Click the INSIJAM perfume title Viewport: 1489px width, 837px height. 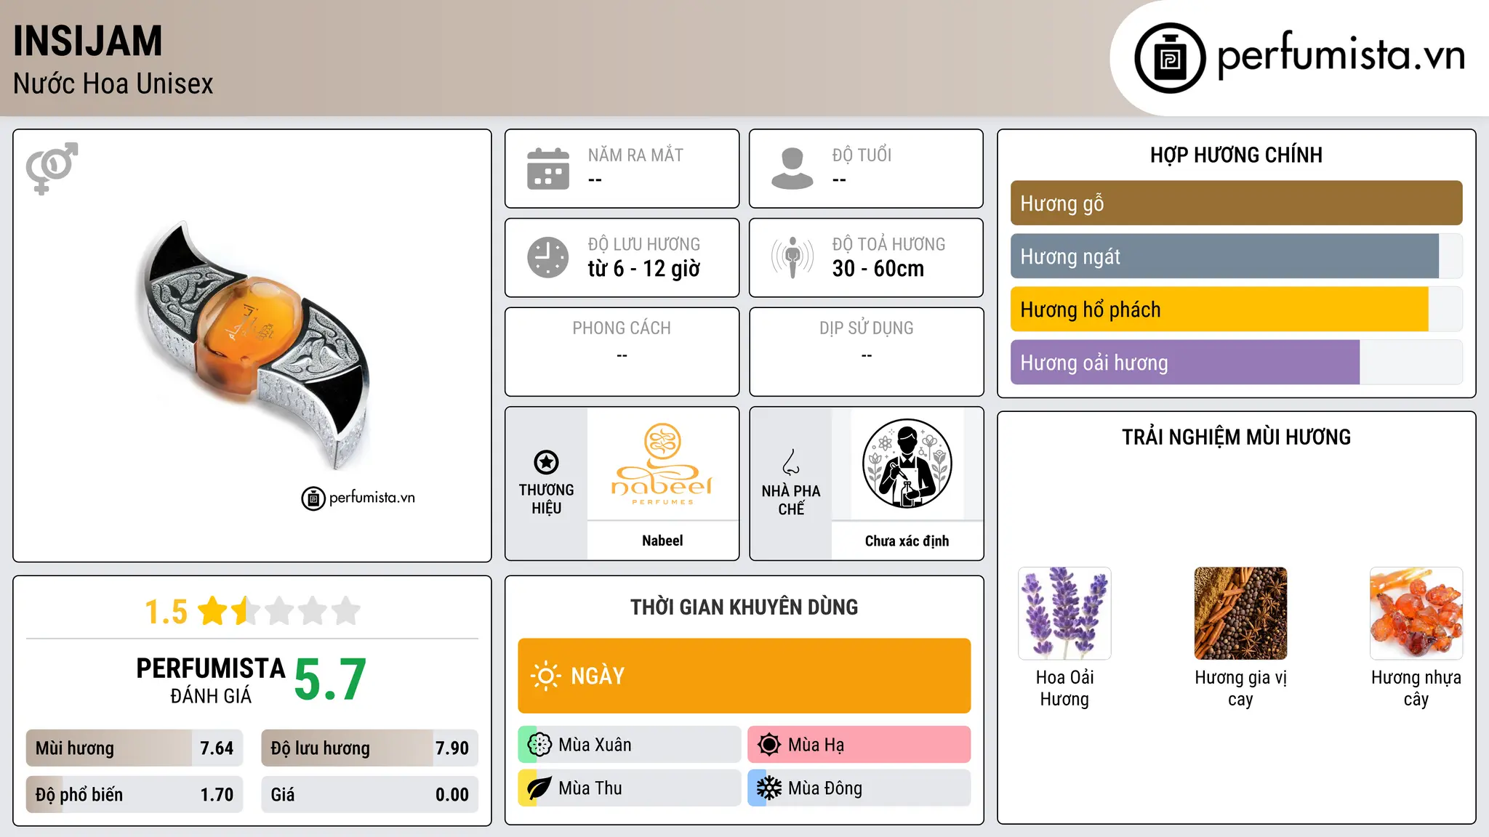tap(88, 41)
